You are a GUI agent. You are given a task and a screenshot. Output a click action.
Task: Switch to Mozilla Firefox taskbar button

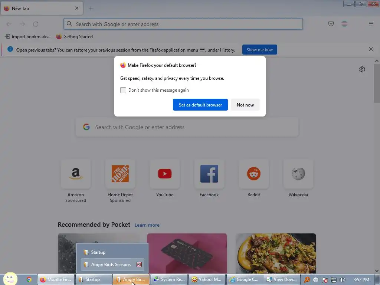[x=56, y=279]
